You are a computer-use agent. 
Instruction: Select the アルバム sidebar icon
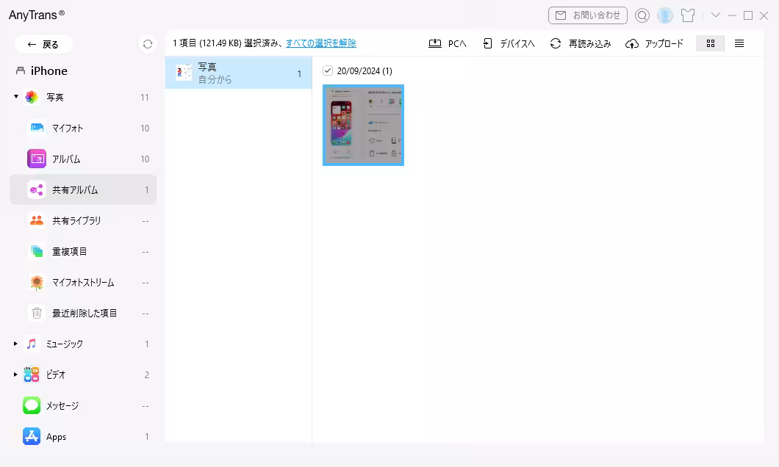pyautogui.click(x=35, y=159)
